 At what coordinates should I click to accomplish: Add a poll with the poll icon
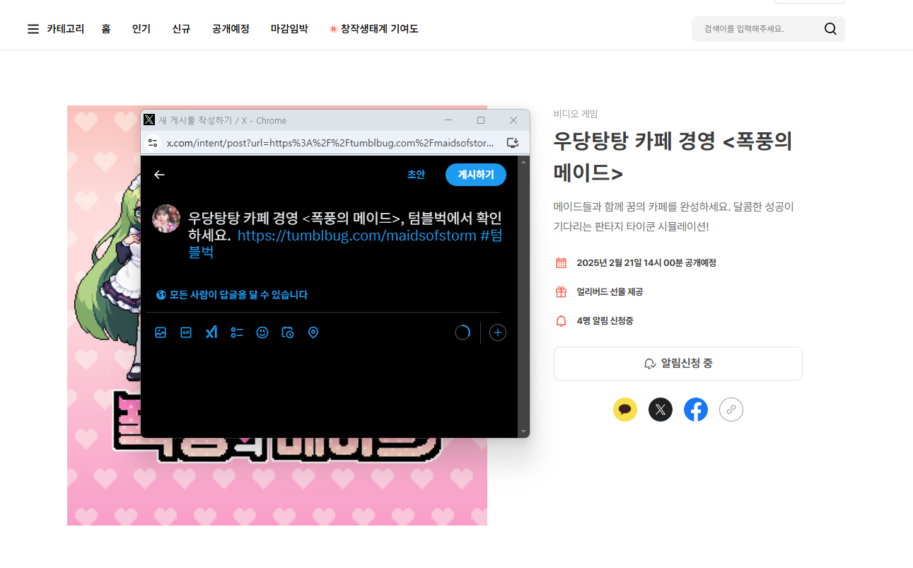237,332
